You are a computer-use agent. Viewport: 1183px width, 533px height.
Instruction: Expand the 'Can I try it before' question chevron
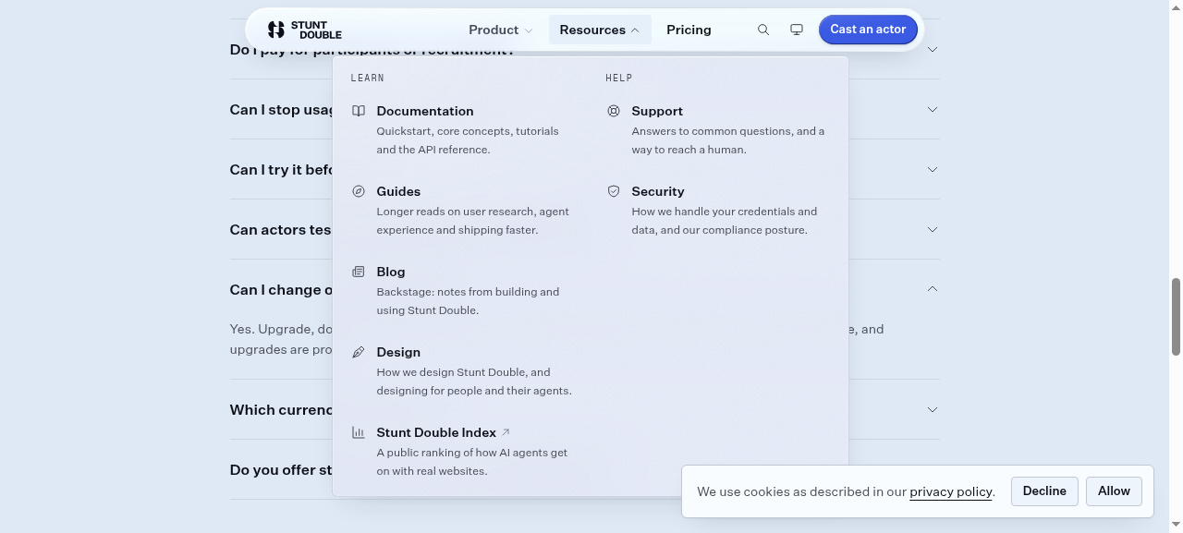[933, 169]
